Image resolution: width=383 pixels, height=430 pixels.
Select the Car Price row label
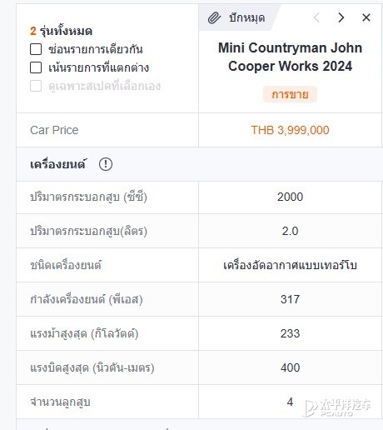tap(54, 130)
